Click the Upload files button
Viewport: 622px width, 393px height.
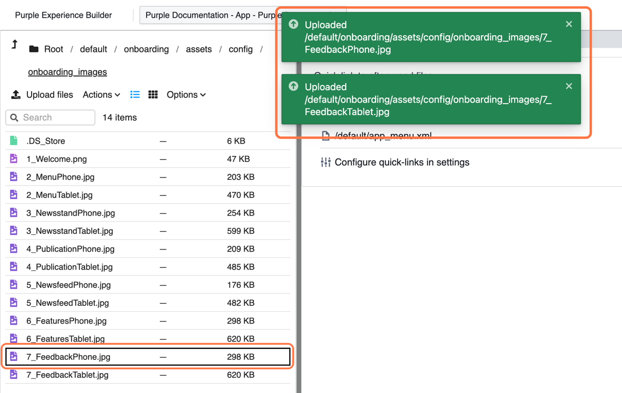42,94
